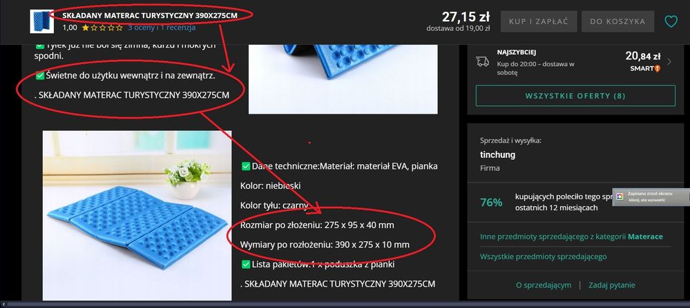This screenshot has width=690, height=308.
Task: Click Zadaj pytanie to ask seller
Action: pyautogui.click(x=612, y=285)
